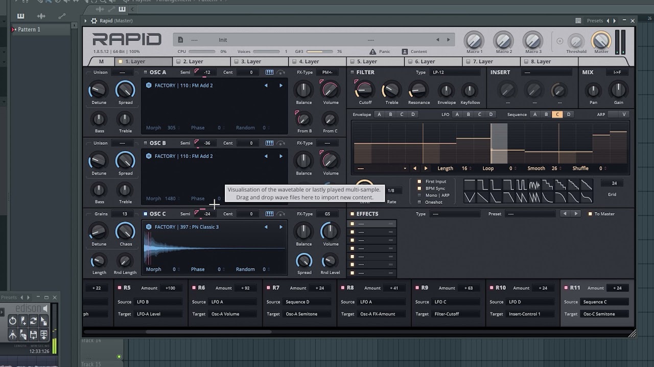Toggle the FILTER section on/off
This screenshot has width=654, height=367.
352,72
